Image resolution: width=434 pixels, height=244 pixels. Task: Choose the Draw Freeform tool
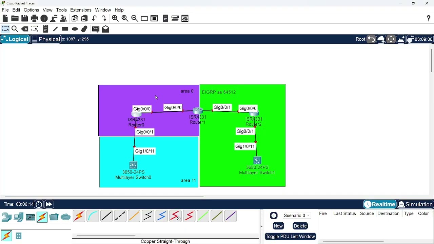(84, 29)
